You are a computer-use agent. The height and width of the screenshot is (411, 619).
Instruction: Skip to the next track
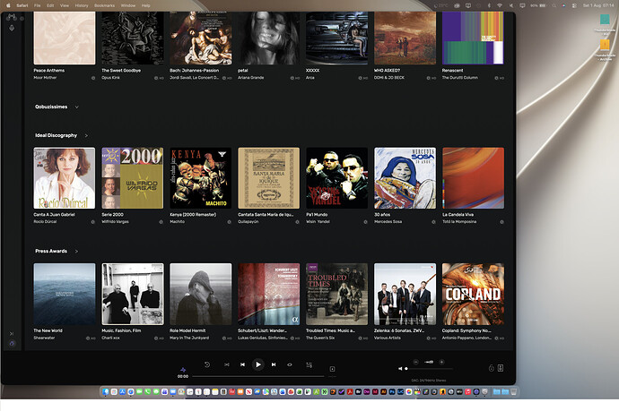(x=274, y=364)
